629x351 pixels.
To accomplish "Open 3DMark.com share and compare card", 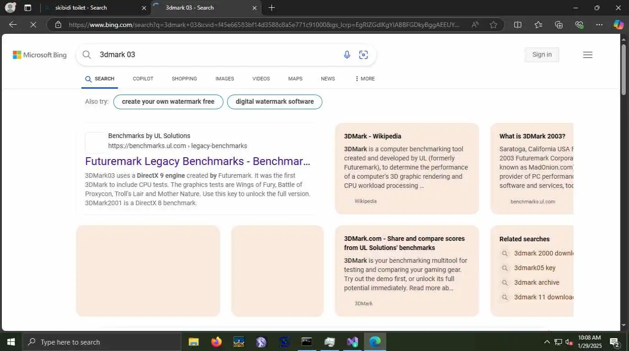I will [407, 271].
